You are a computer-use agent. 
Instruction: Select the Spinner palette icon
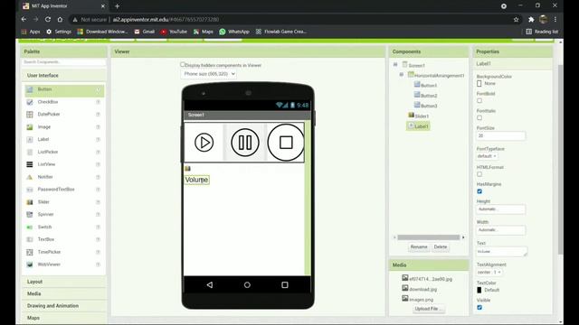click(30, 215)
